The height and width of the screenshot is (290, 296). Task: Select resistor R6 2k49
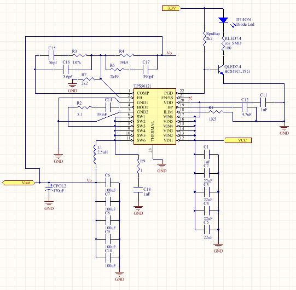[x=117, y=70]
